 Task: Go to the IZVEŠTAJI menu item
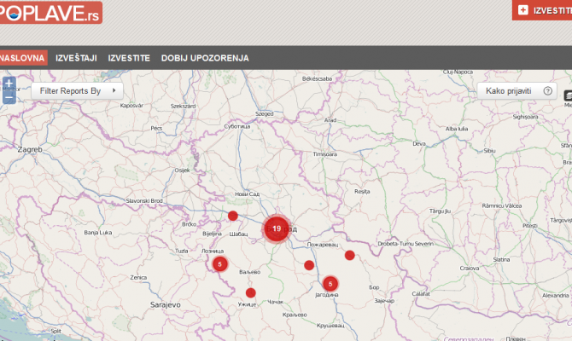coord(76,58)
